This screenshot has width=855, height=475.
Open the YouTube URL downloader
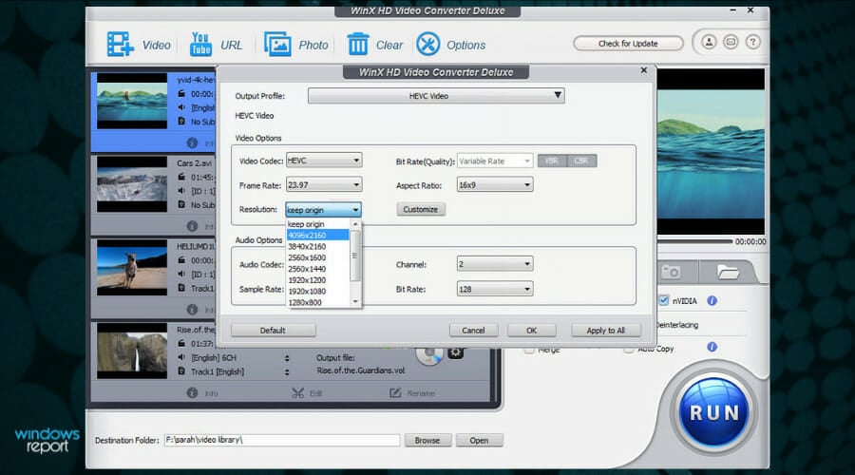coord(200,44)
